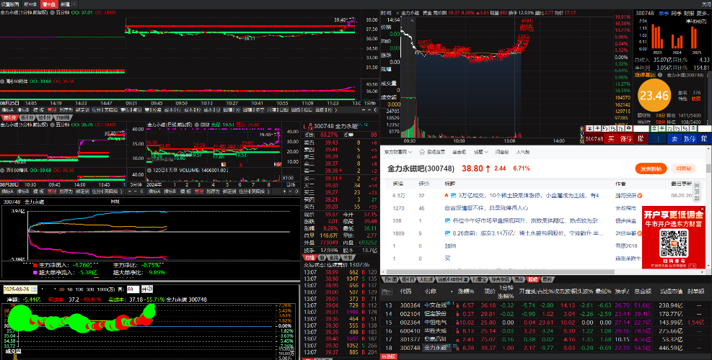The image size is (712, 360).
Task: Select stock row 600410 华胜天成
Action: [545, 331]
